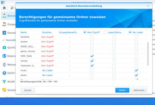Click Berechtigungspriorität note text

[39, 81]
